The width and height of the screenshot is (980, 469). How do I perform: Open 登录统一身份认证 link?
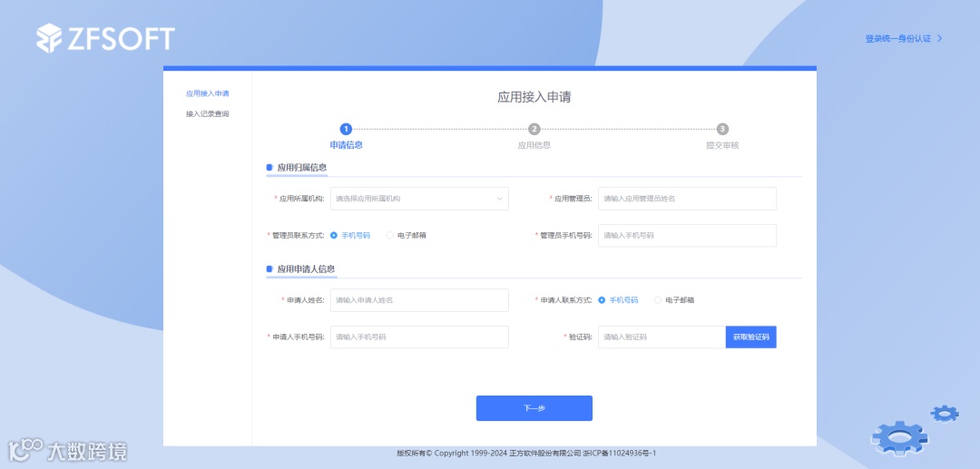[897, 39]
